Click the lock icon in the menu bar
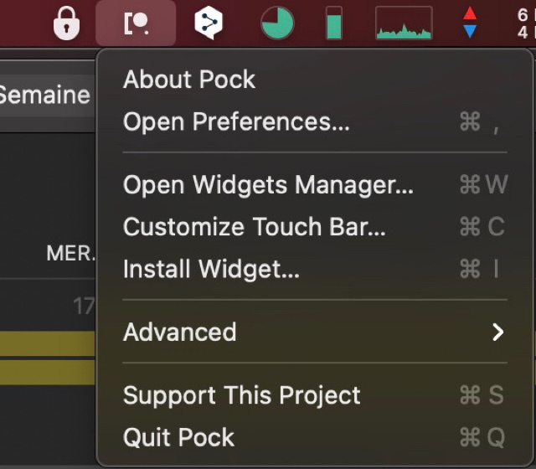This screenshot has height=469, width=536. pyautogui.click(x=66, y=23)
